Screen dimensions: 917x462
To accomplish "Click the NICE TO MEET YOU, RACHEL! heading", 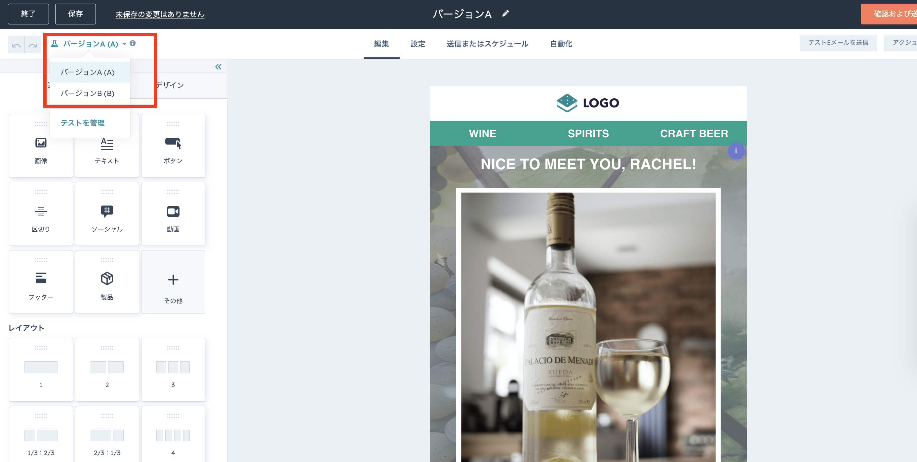I will pos(588,164).
